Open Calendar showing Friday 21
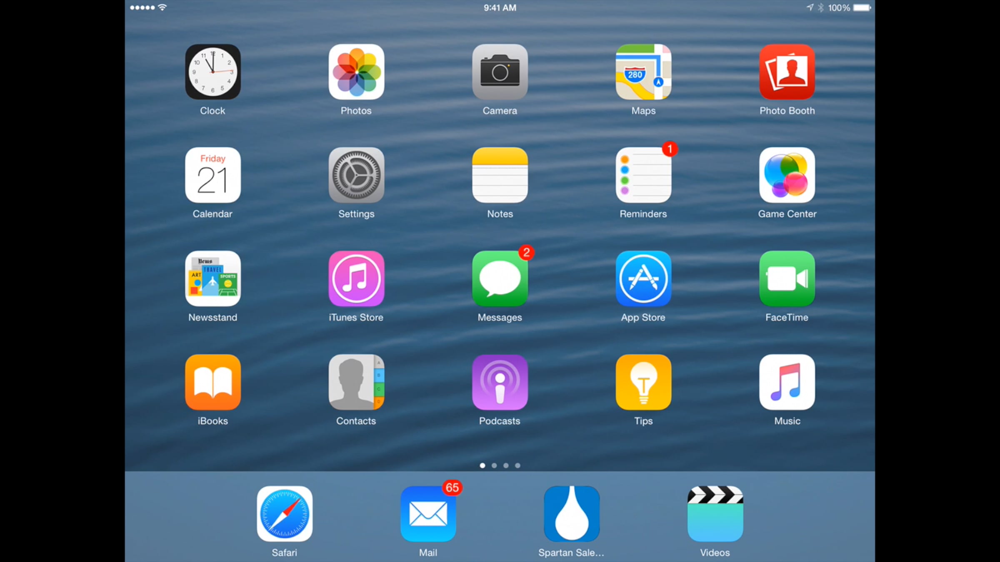Image resolution: width=1000 pixels, height=562 pixels. point(212,175)
